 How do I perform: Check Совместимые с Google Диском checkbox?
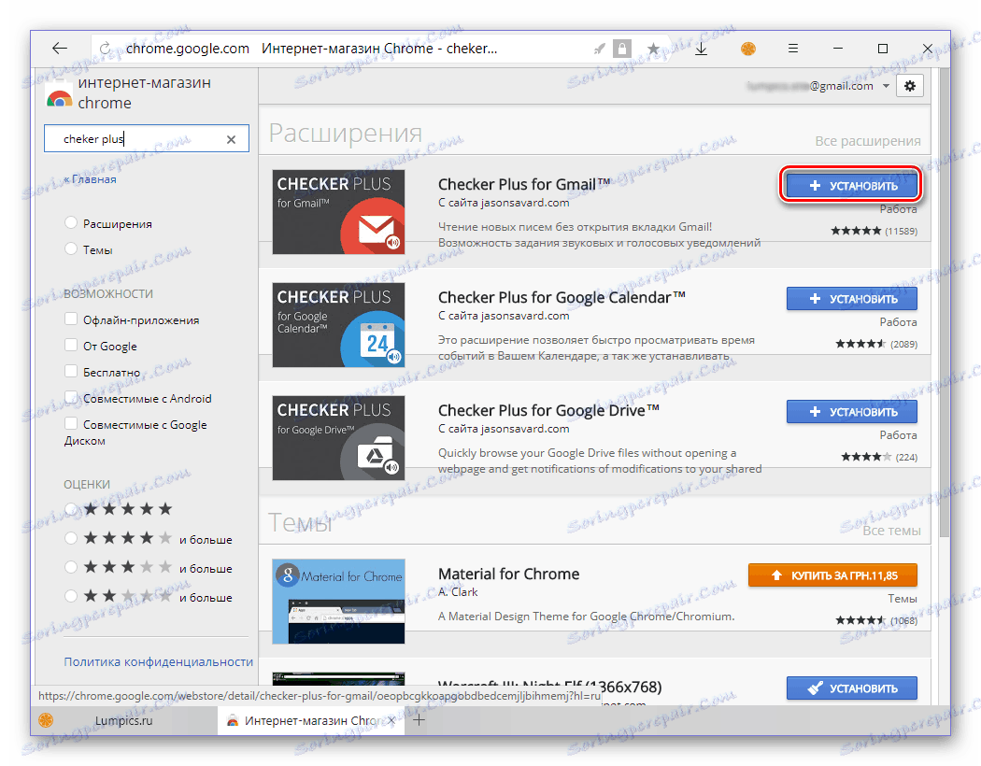71,424
